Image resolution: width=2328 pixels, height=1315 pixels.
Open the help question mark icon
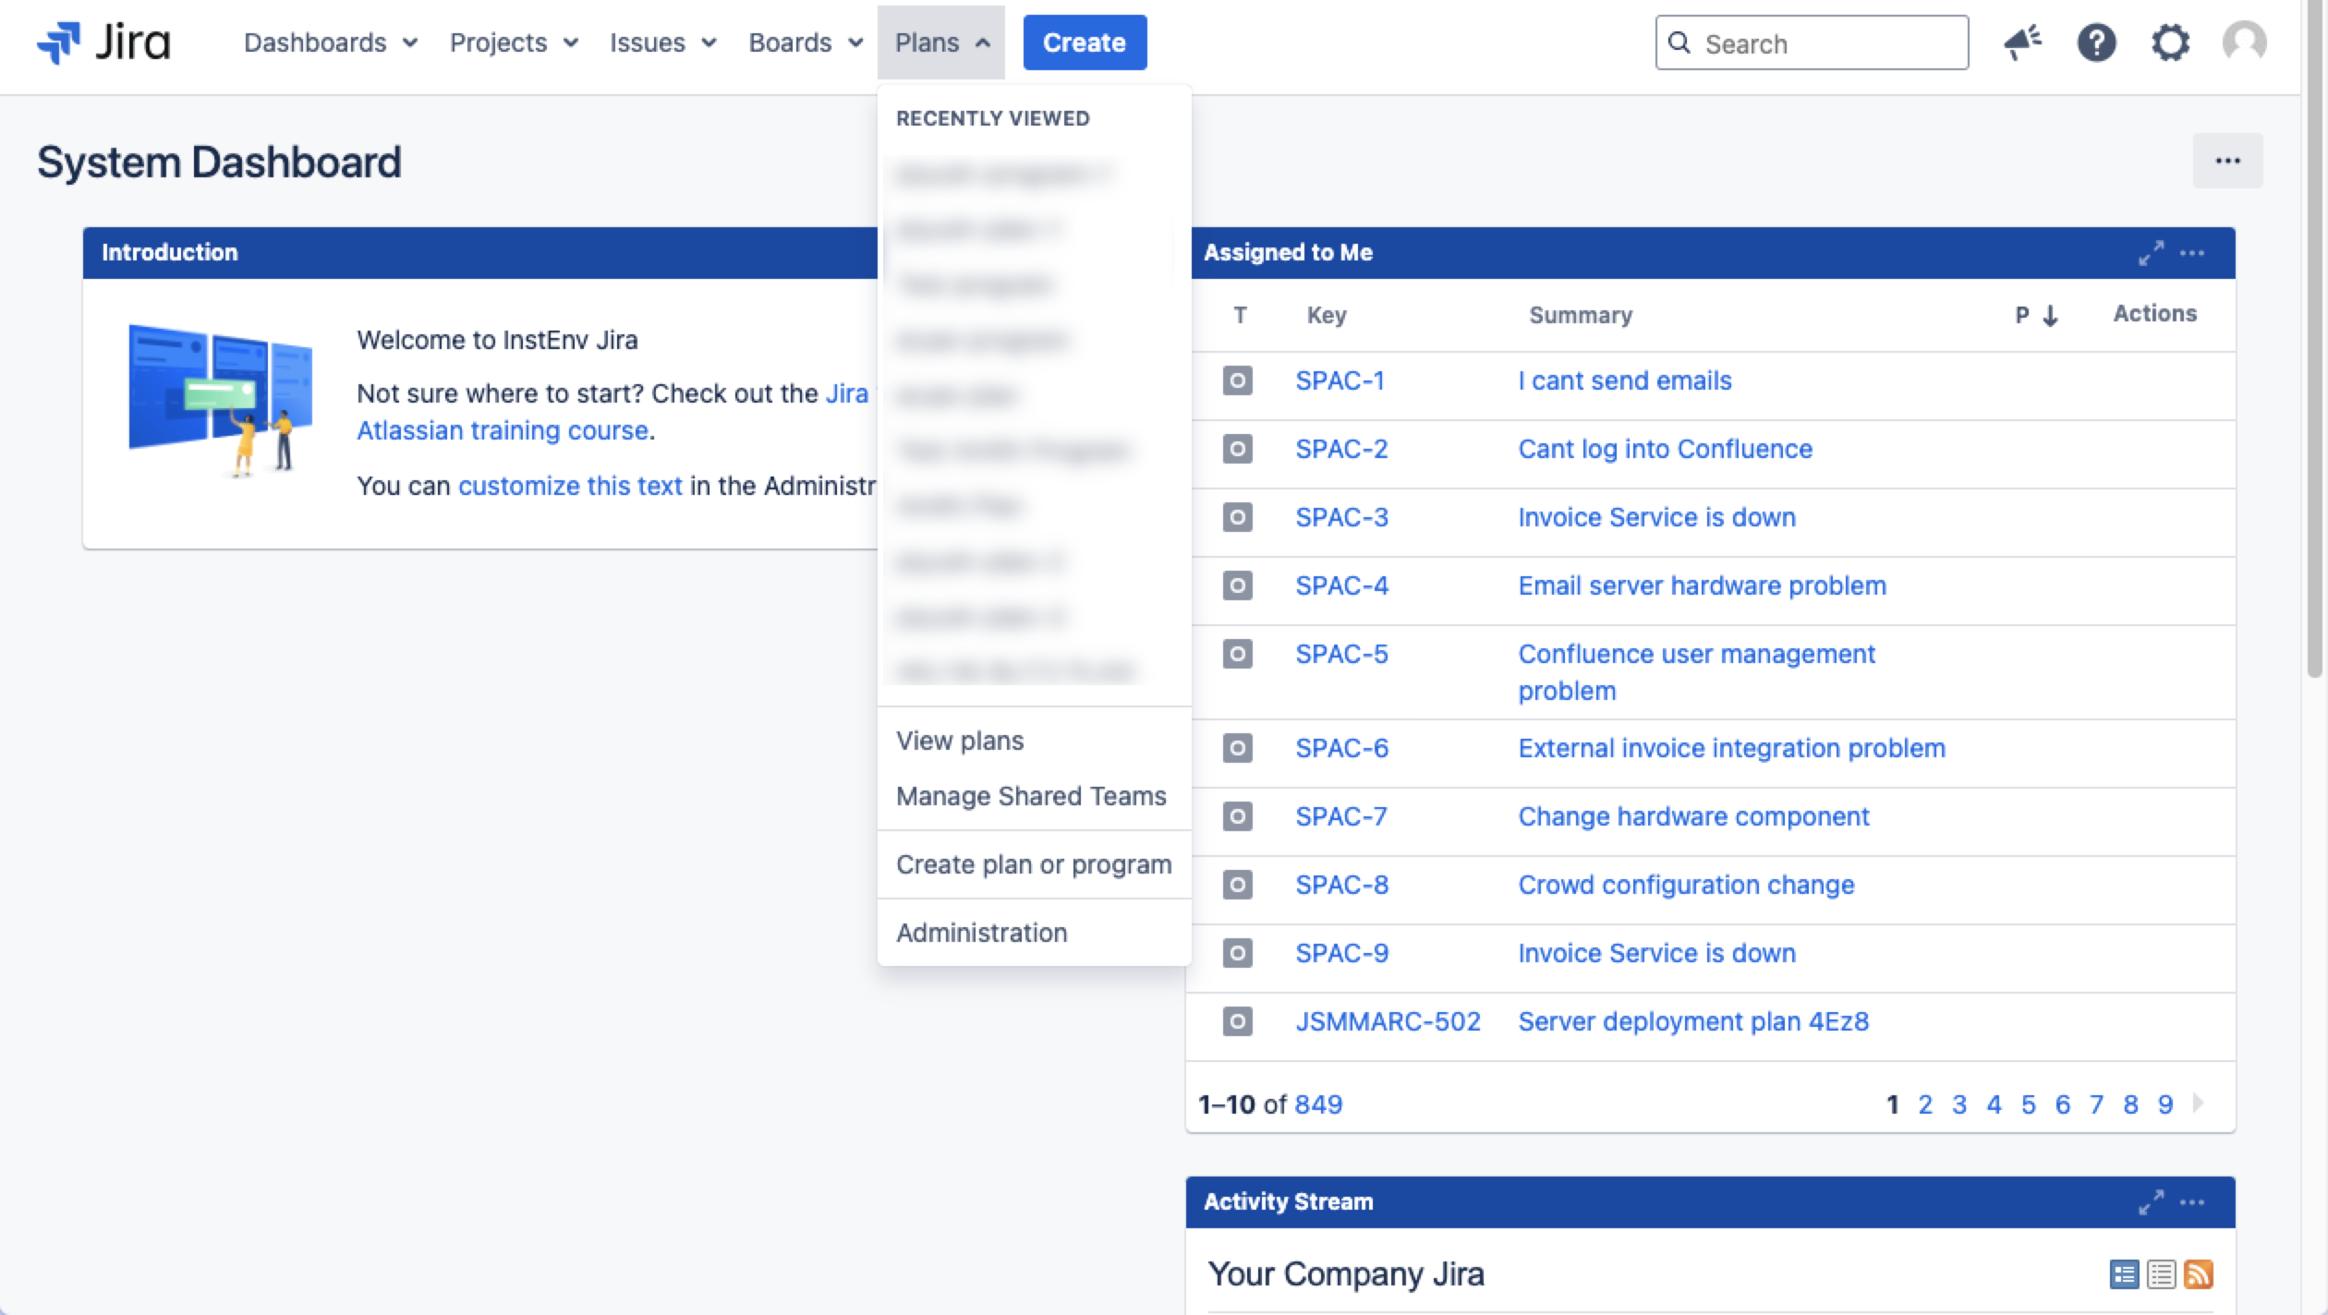point(2096,42)
